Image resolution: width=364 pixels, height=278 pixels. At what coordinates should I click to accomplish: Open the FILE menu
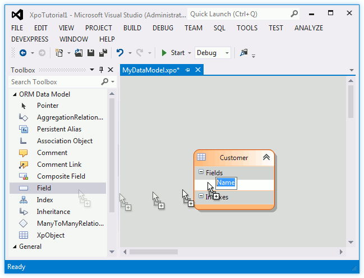pyautogui.click(x=17, y=28)
